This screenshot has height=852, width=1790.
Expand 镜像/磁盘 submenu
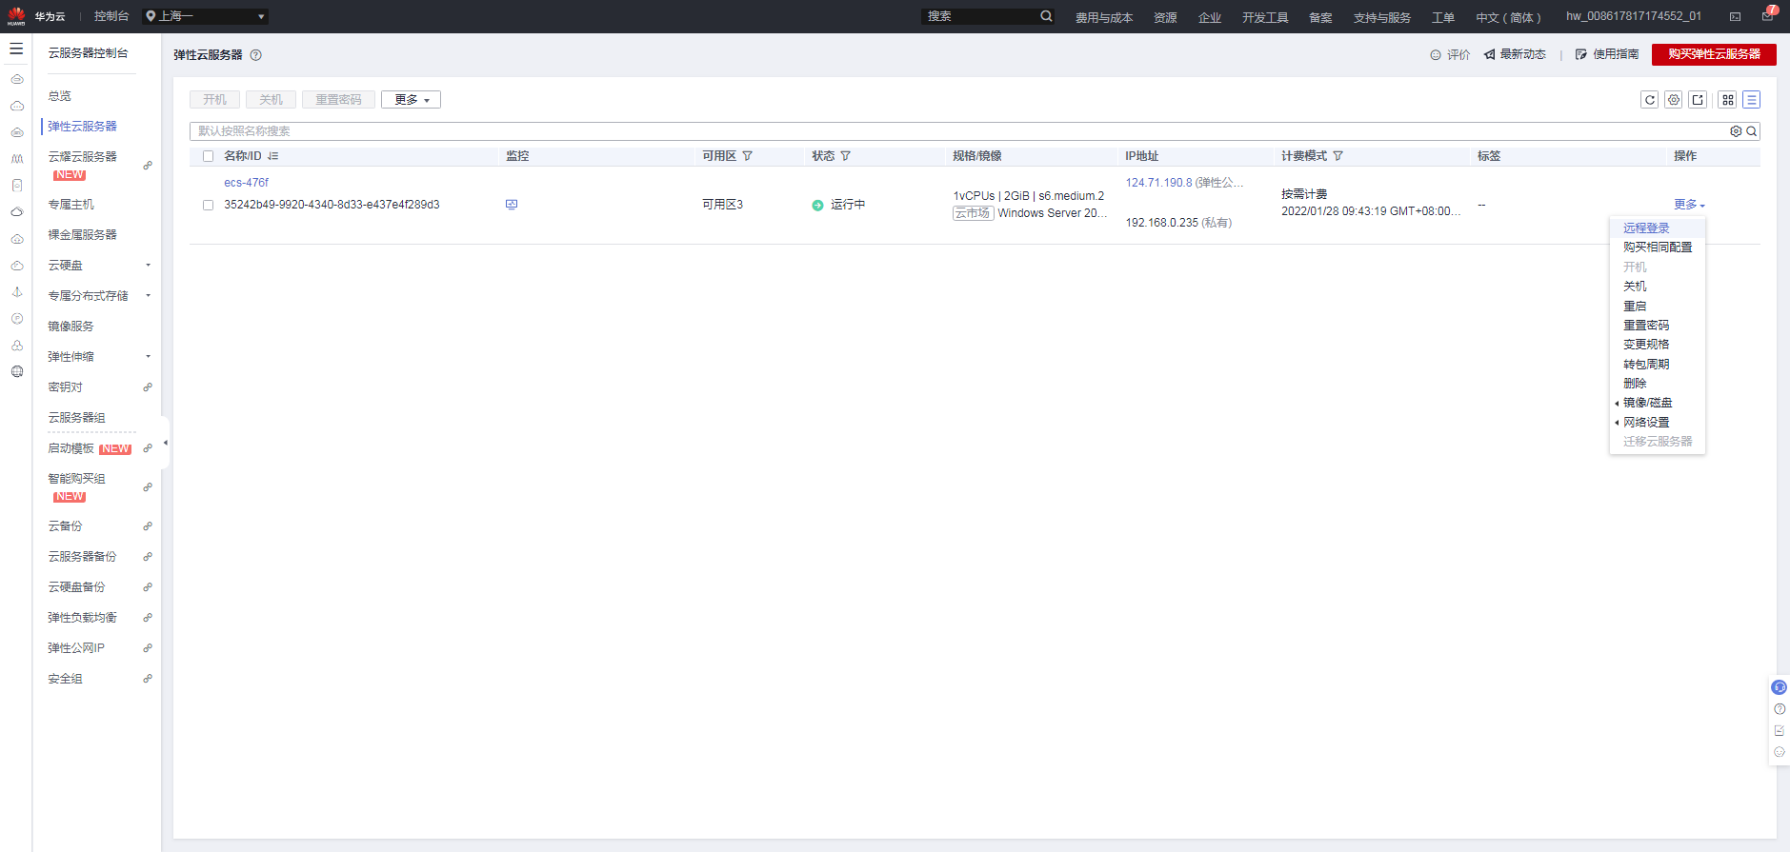(1648, 403)
